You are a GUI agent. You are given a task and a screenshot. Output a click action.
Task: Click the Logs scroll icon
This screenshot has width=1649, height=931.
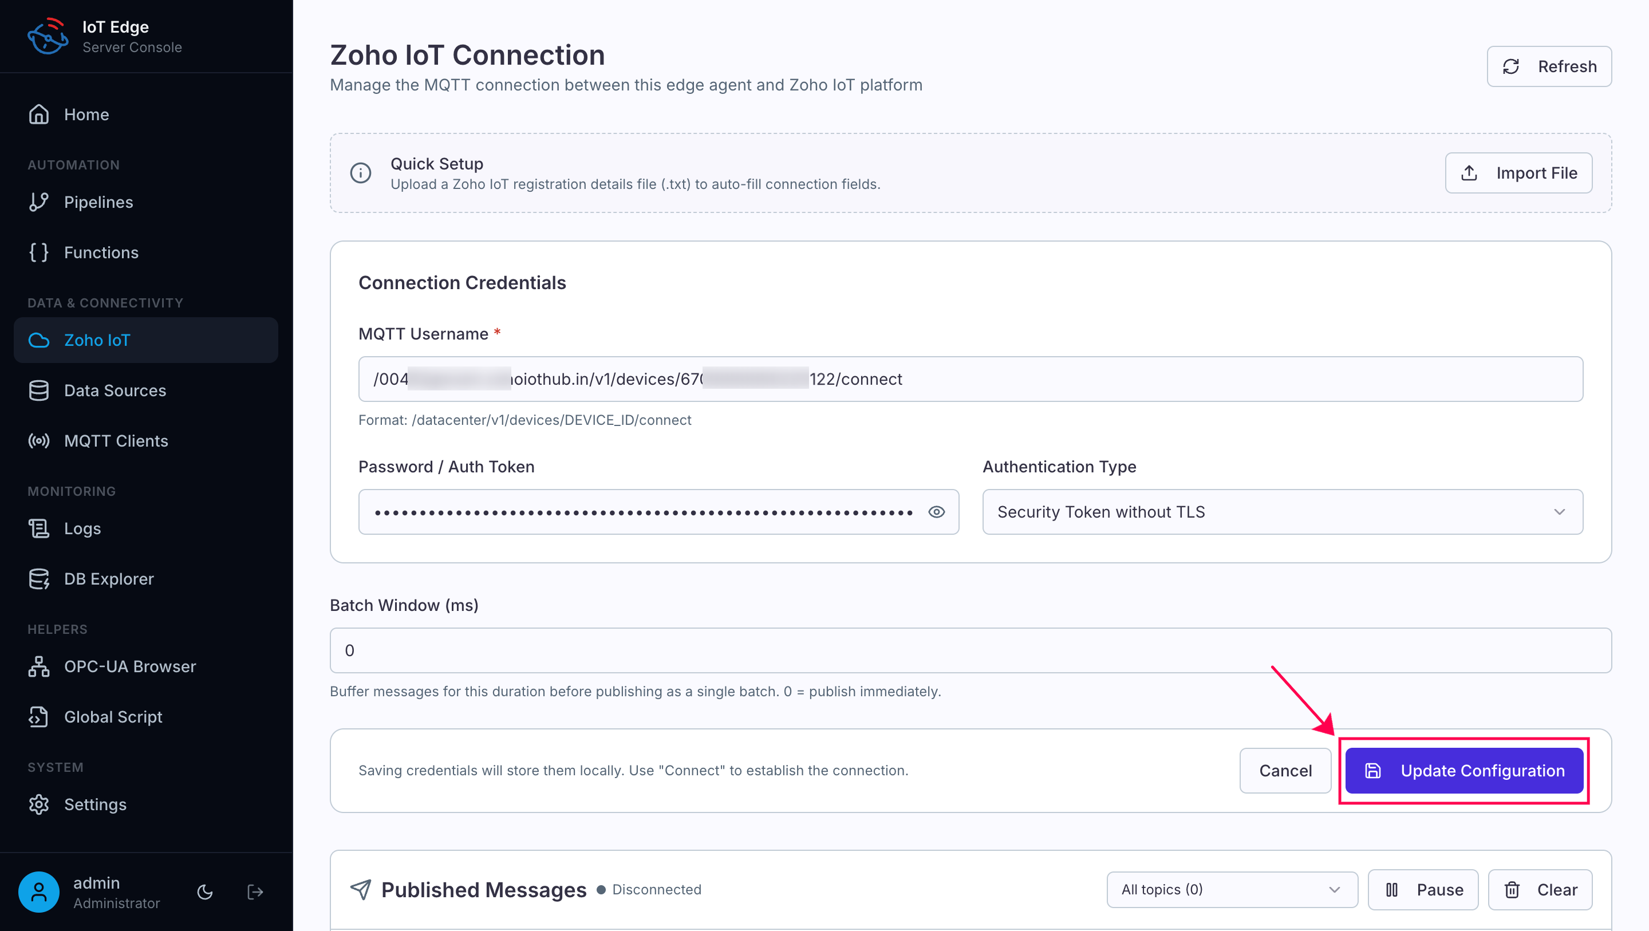point(39,528)
